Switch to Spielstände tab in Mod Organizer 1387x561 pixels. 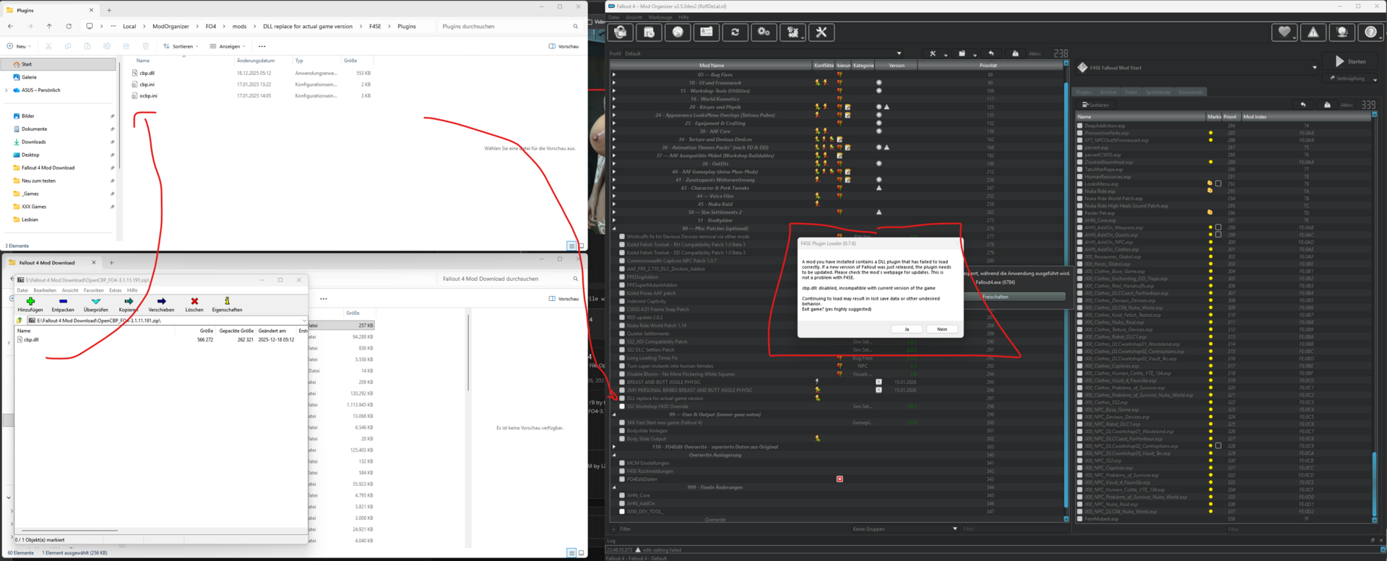point(1158,92)
